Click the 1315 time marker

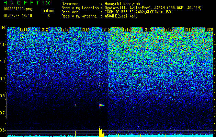(x=106, y=29)
